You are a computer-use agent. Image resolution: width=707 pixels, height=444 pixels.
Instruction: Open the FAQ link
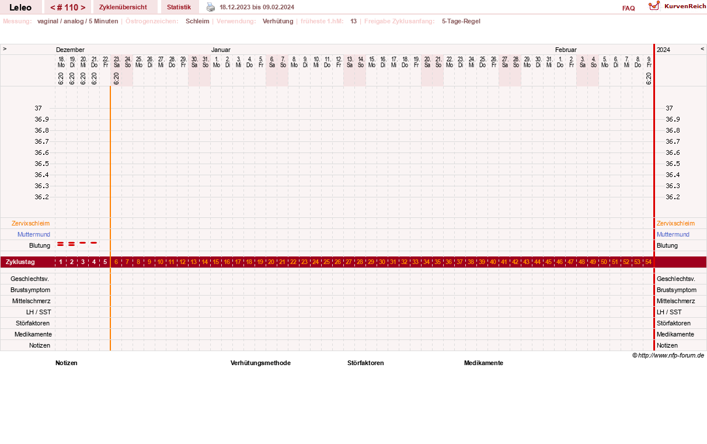point(629,8)
